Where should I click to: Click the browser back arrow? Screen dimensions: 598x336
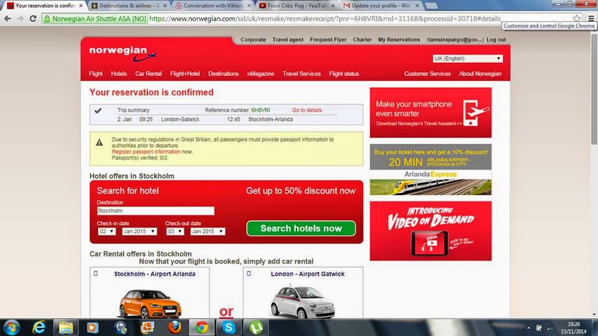coord(7,18)
